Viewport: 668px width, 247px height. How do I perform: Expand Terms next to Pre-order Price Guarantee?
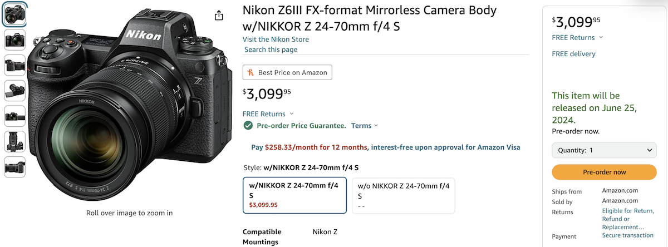(364, 126)
